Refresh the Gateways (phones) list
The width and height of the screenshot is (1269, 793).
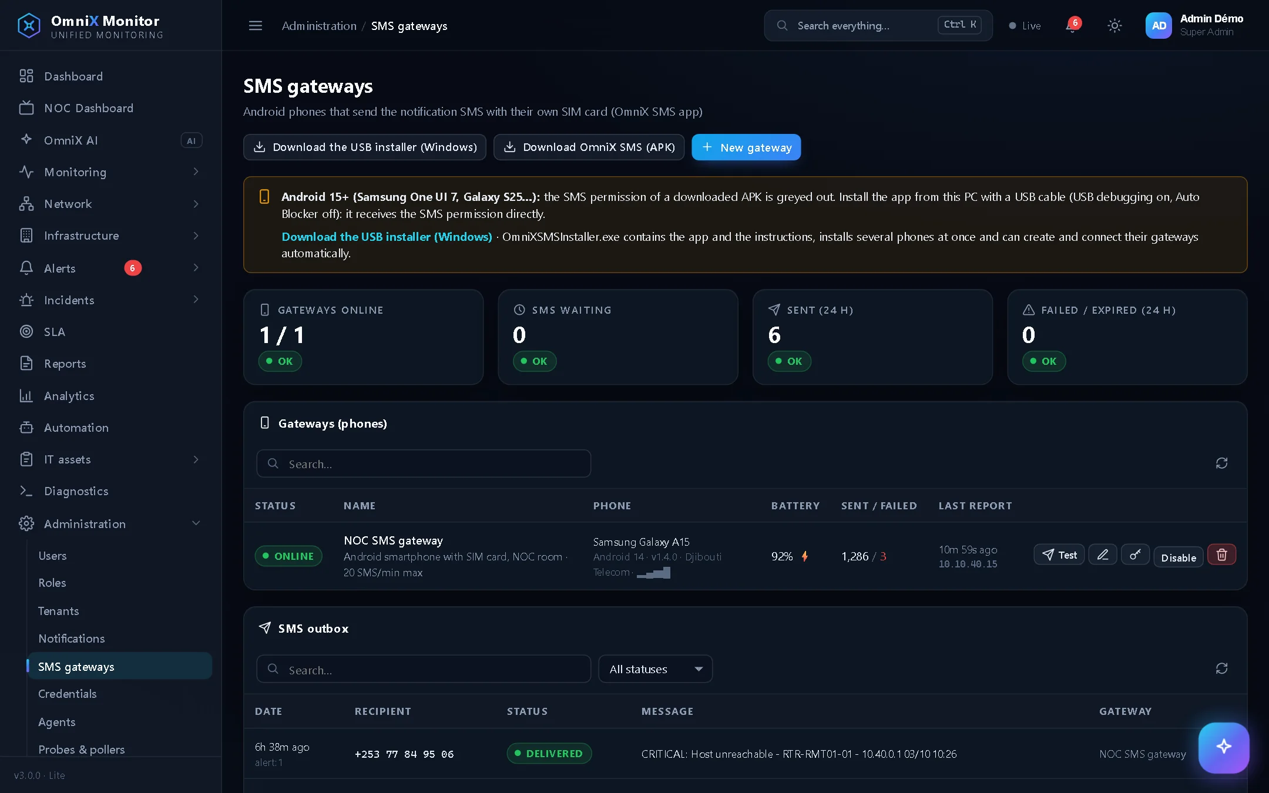click(1221, 463)
